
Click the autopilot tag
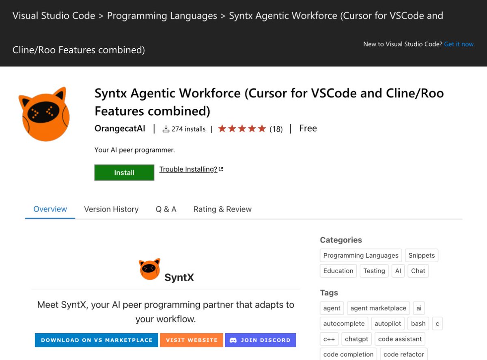click(388, 323)
